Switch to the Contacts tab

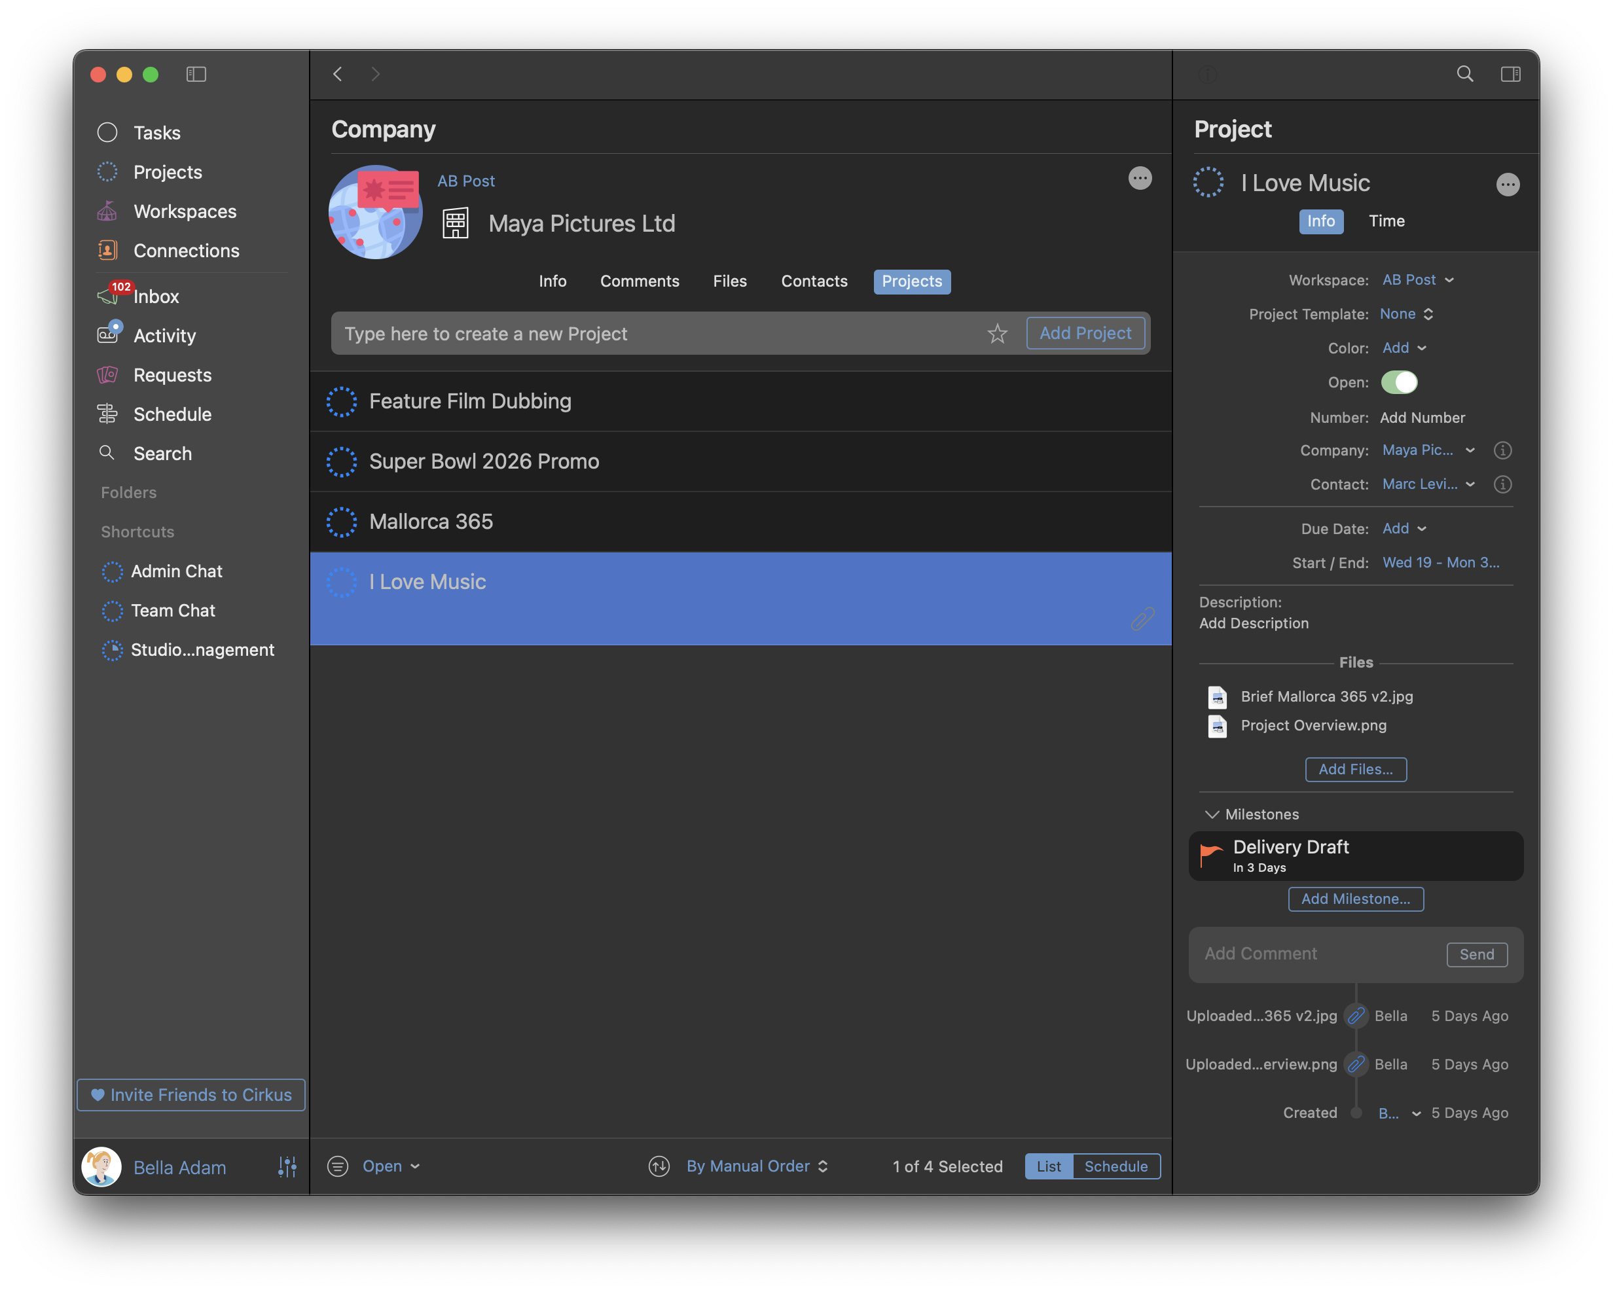(x=814, y=281)
